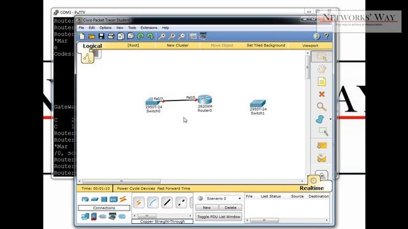The width and height of the screenshot is (408, 229).
Task: Click the New file icon in toolbar
Action: tap(82, 36)
